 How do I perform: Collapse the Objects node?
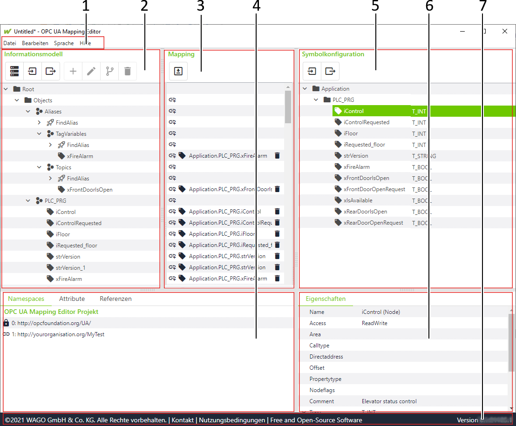[17, 100]
